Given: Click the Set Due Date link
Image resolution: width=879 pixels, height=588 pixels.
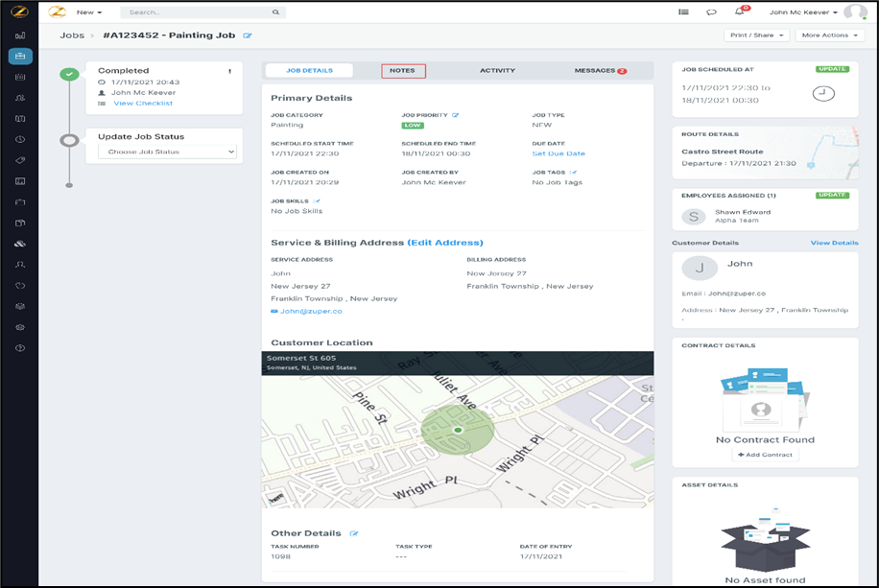Looking at the screenshot, I should [558, 153].
